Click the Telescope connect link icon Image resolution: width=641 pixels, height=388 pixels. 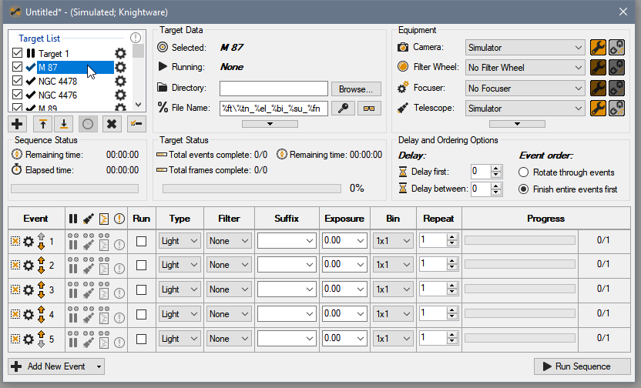point(616,109)
